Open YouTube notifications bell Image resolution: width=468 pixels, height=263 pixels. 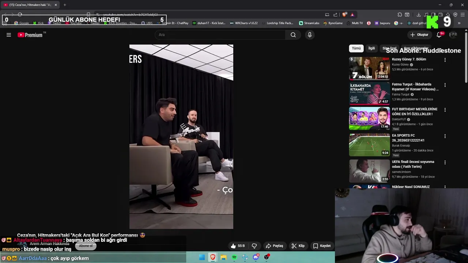coord(439,35)
